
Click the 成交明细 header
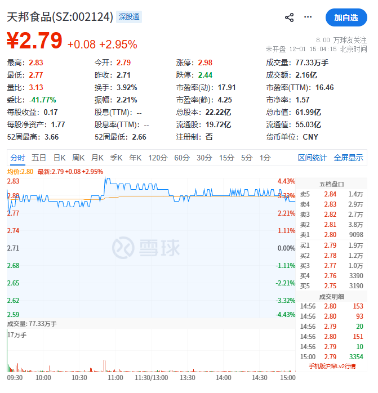331,297
